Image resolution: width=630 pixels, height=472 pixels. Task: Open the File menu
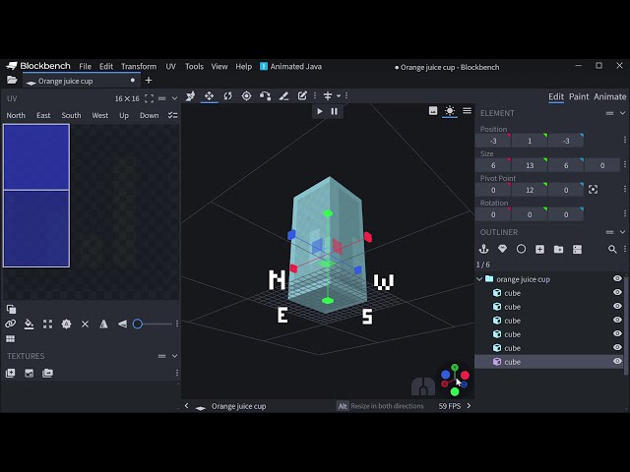coord(85,66)
